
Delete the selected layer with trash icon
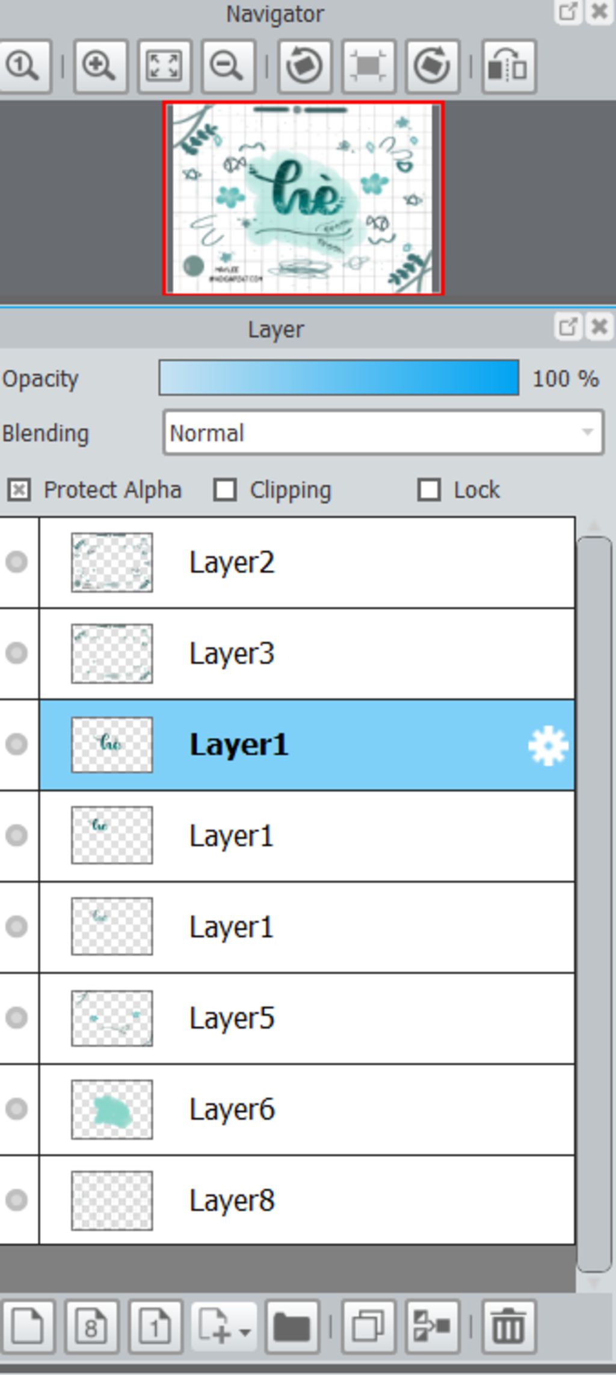[x=509, y=1327]
